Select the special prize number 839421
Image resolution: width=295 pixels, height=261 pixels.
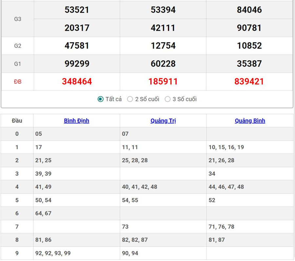pyautogui.click(x=249, y=82)
